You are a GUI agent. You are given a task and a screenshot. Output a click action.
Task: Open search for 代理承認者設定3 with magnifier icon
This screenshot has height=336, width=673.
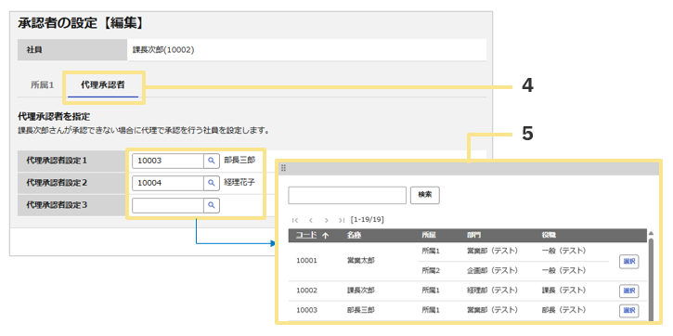coord(211,205)
